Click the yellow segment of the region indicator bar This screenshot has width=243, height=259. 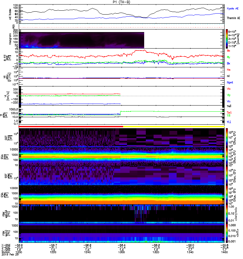coord(174,127)
